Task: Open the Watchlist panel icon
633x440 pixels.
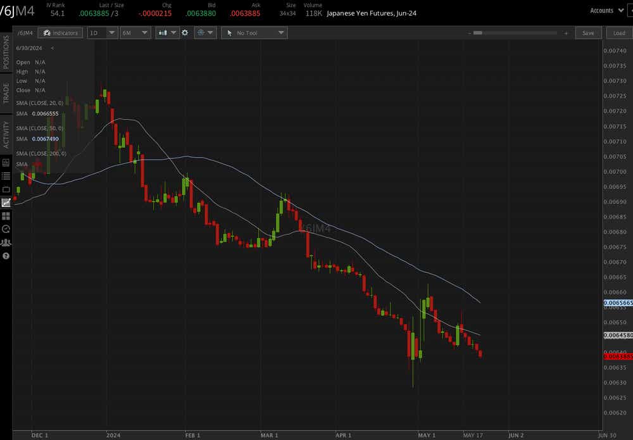Action: coord(5,176)
